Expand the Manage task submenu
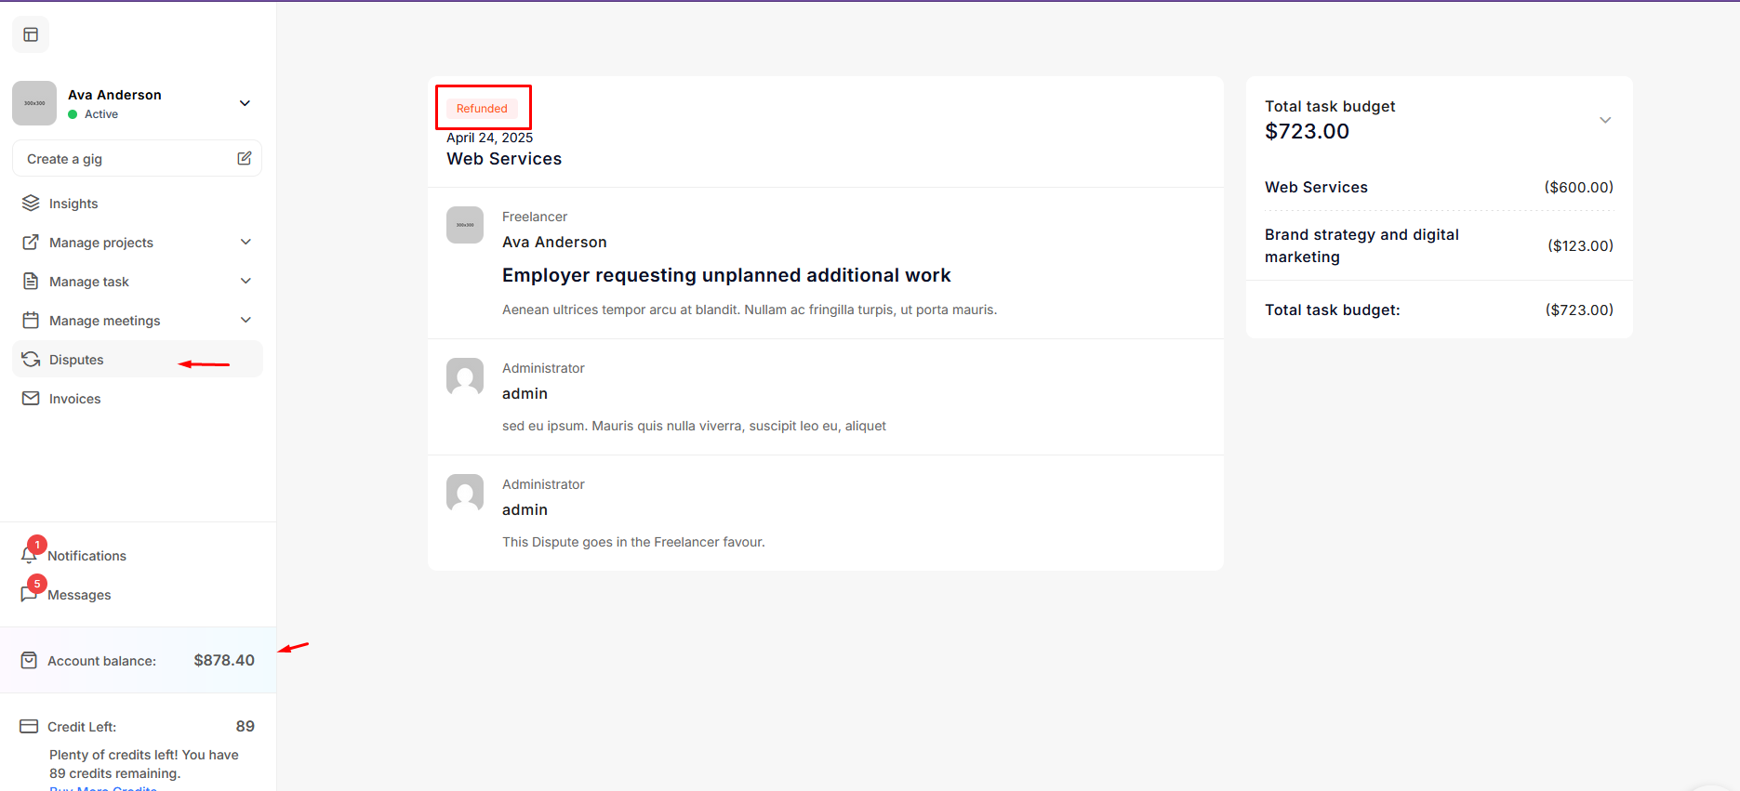 tap(246, 282)
